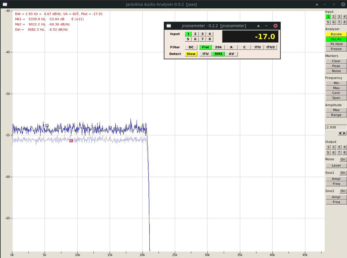
Task: Decrease value with left arrow
Action: point(340,133)
